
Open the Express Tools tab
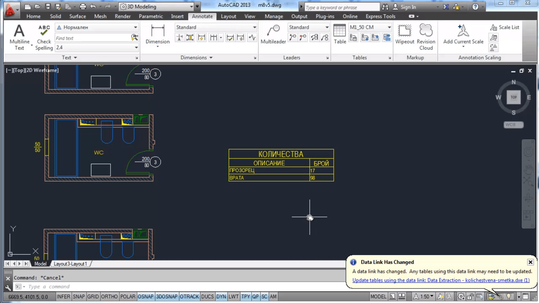pos(380,16)
